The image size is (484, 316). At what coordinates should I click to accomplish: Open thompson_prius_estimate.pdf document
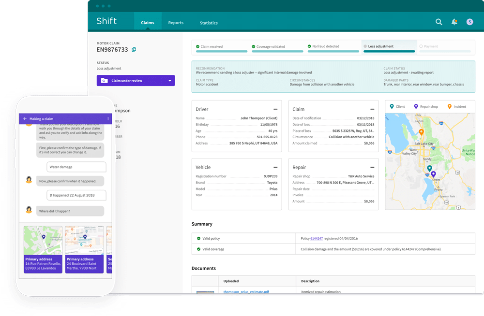pyautogui.click(x=246, y=292)
